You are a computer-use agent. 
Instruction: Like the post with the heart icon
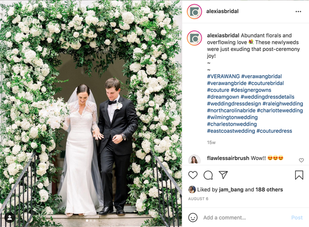193,175
